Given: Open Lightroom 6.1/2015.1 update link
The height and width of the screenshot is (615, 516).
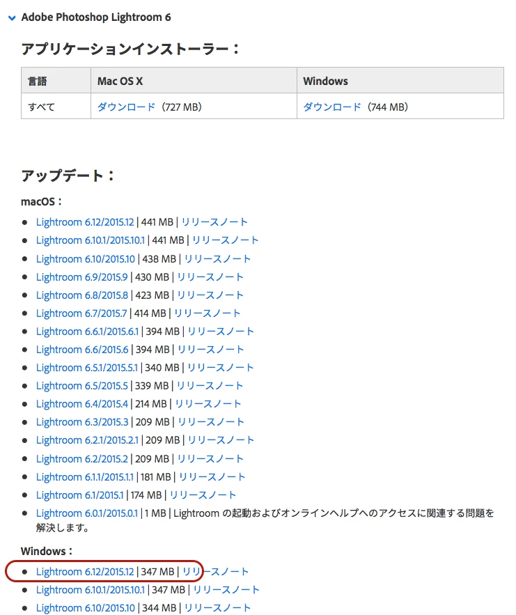Looking at the screenshot, I should point(79,495).
